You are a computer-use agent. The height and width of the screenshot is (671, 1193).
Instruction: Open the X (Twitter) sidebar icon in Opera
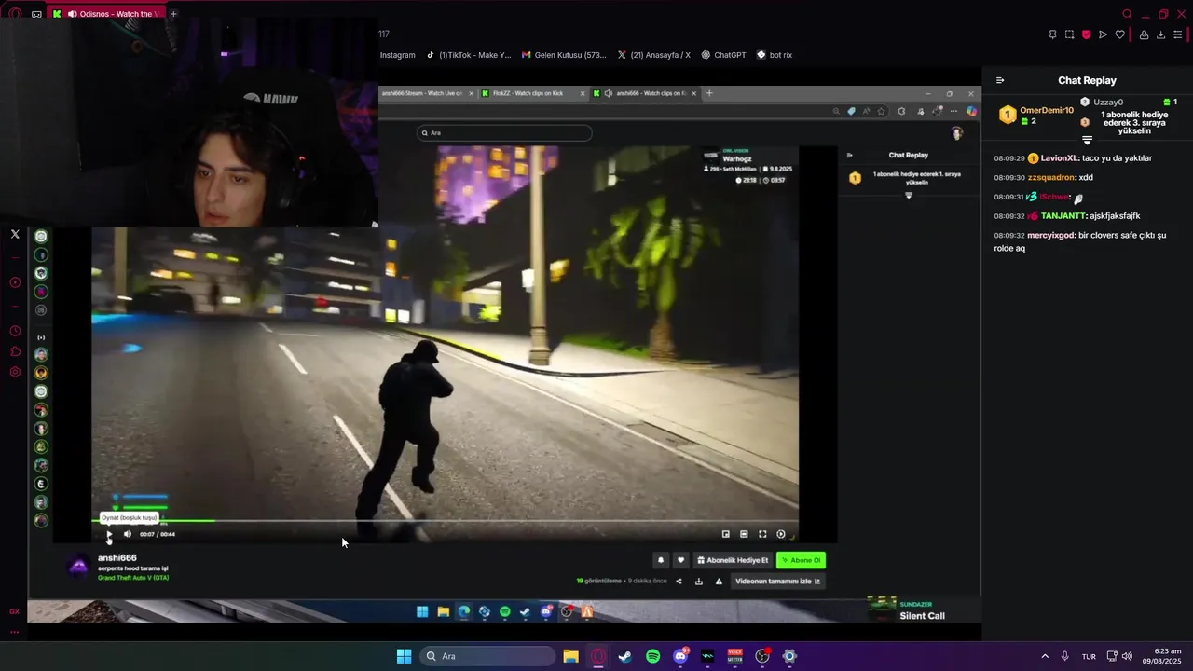tap(15, 234)
